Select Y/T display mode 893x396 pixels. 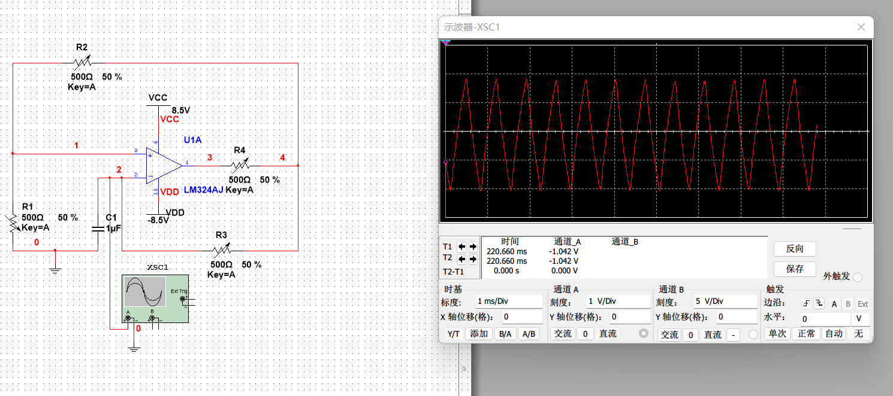(x=454, y=334)
